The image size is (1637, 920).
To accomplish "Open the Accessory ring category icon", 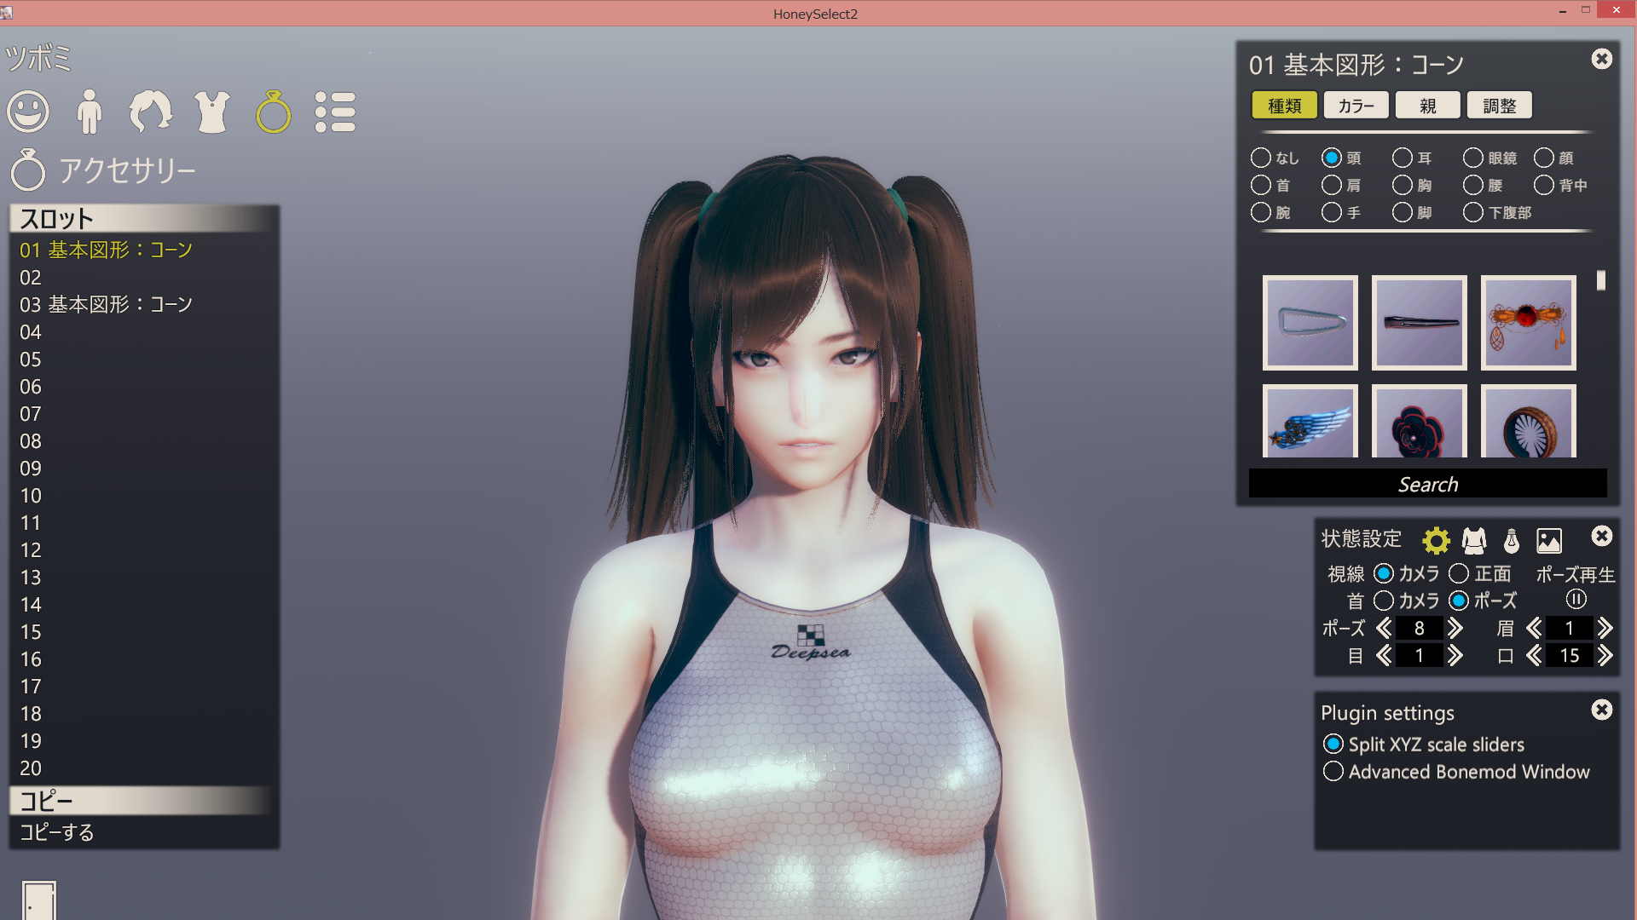I will (274, 112).
